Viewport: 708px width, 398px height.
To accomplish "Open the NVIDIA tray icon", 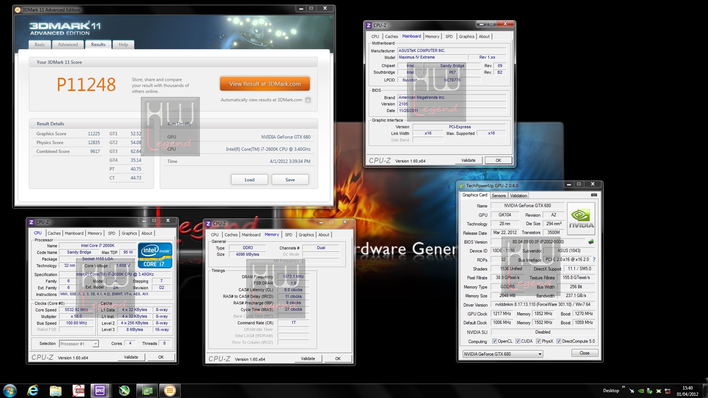I will pyautogui.click(x=641, y=391).
